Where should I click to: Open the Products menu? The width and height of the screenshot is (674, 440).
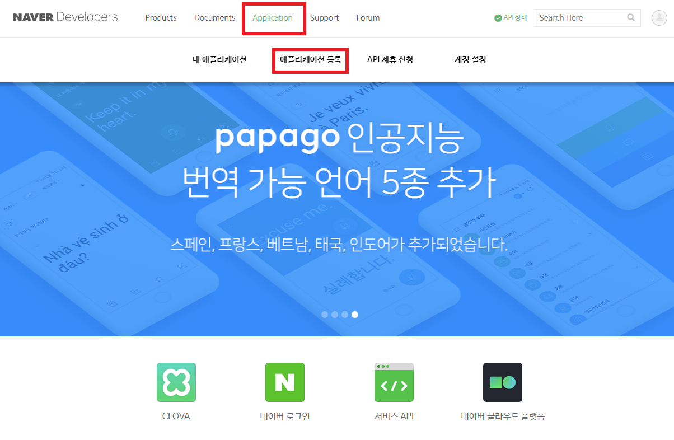click(161, 18)
